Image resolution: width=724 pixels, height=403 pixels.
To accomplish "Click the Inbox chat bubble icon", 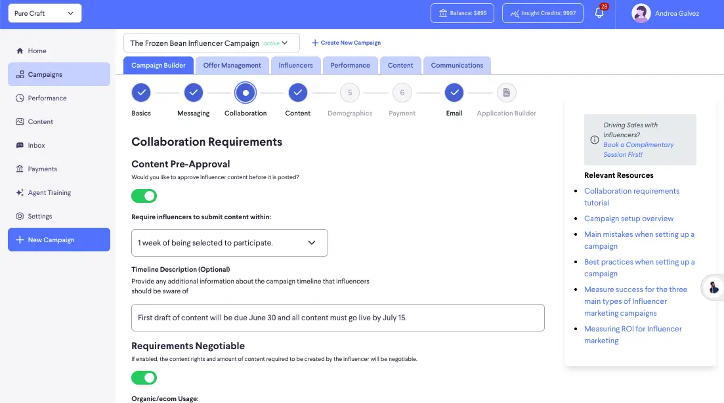I will click(x=20, y=146).
